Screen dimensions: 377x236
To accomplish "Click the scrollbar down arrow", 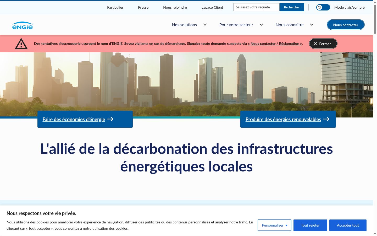I will coord(375,234).
